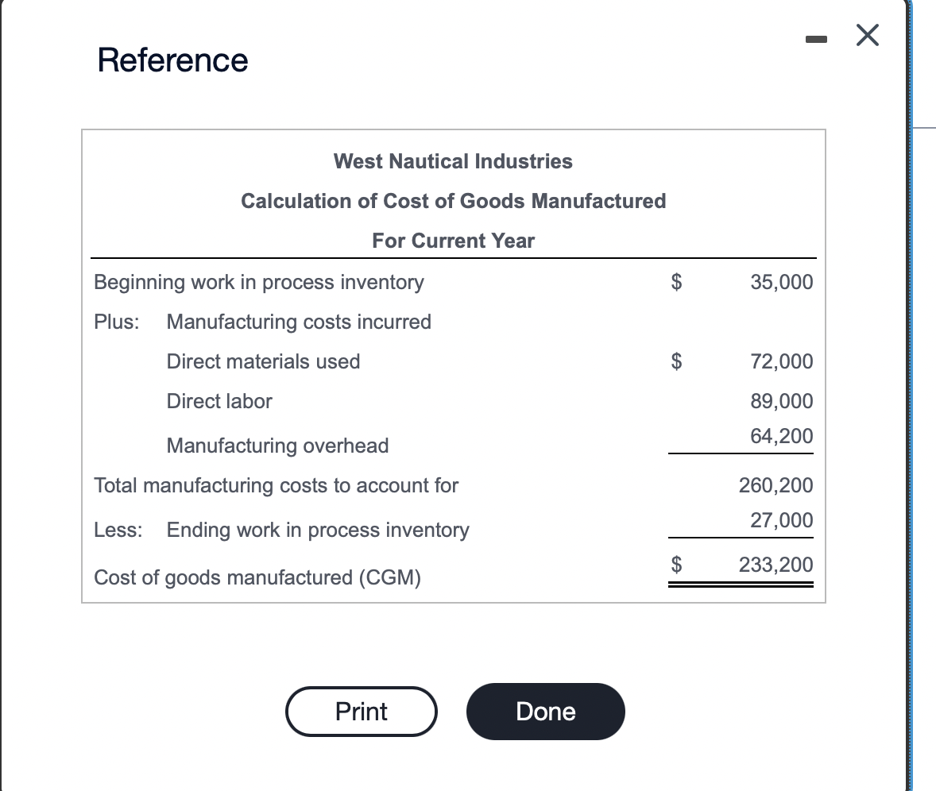Select the Reference dialog title
Viewport: 936px width, 791px height.
tap(172, 60)
